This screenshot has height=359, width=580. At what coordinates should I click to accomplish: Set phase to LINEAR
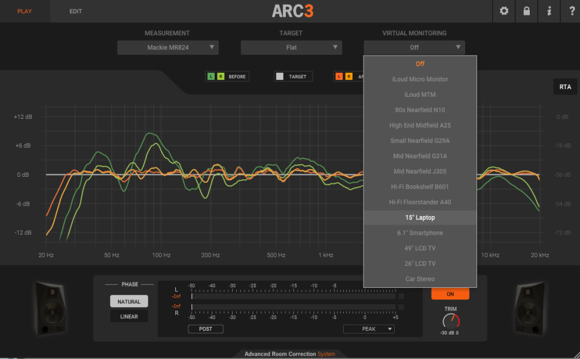pyautogui.click(x=129, y=317)
